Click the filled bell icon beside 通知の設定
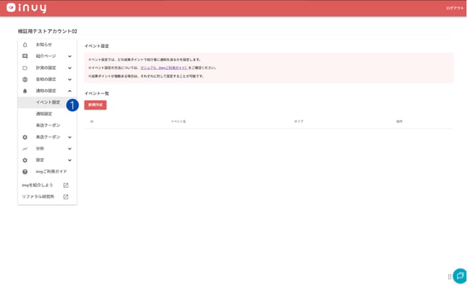The height and width of the screenshot is (285, 467). click(25, 91)
